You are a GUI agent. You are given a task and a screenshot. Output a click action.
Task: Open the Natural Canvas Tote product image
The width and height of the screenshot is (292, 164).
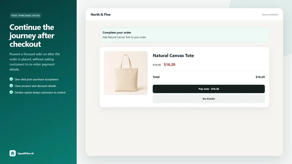point(126,73)
